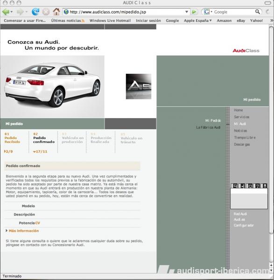
Task: Open Servicios in the side menu
Action: (x=241, y=117)
